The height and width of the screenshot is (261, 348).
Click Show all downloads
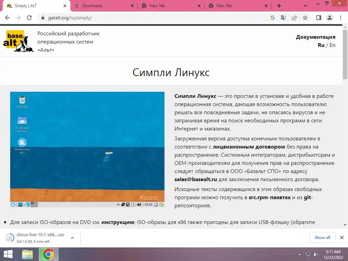pyautogui.click(x=322, y=238)
